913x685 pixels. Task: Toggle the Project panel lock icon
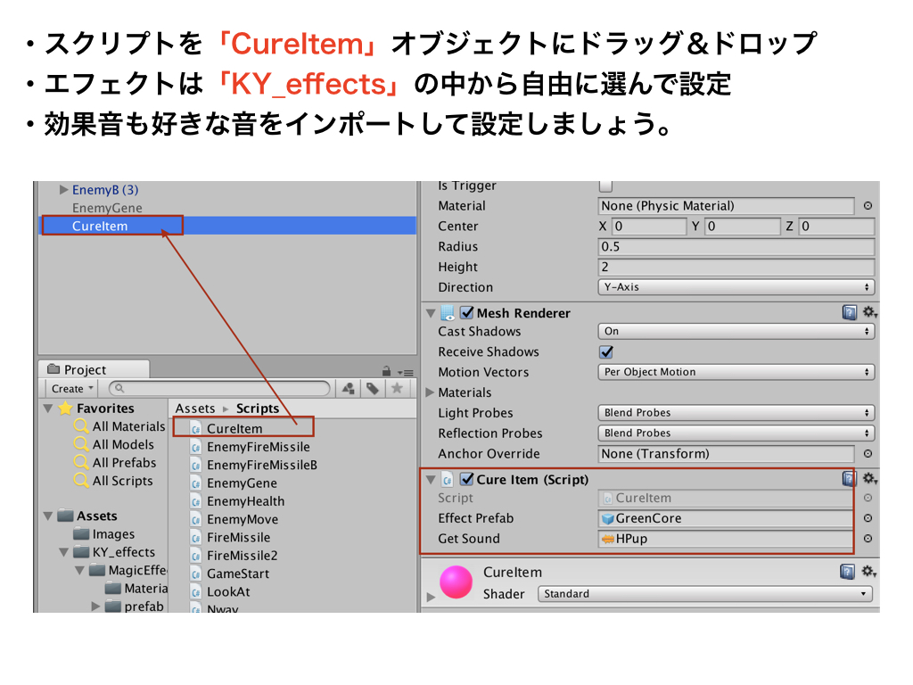coord(386,371)
